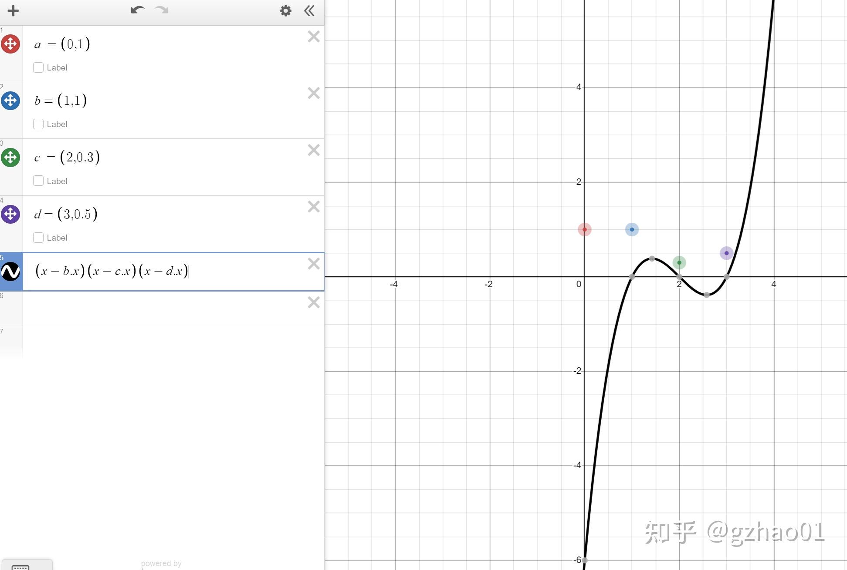Click the curve's root at x equals 3

726,277
